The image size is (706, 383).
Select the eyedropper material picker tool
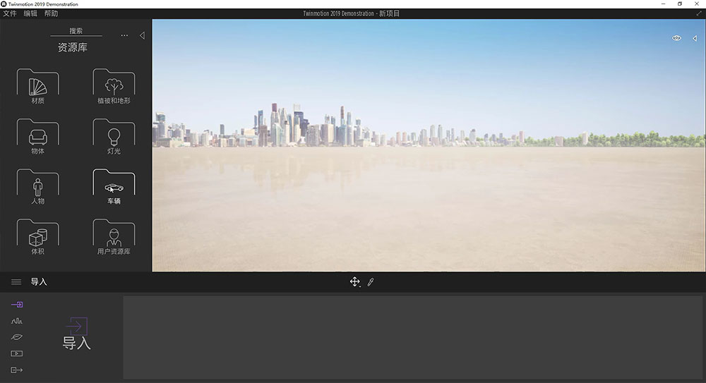pos(371,282)
